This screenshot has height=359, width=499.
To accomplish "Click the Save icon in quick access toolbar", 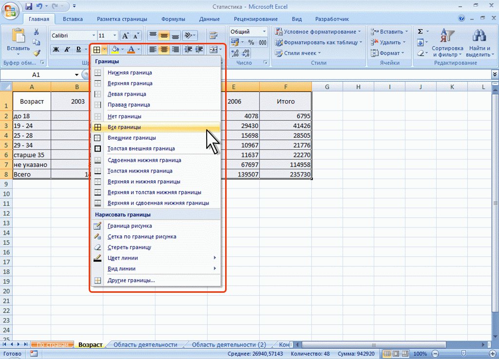I will (x=28, y=7).
